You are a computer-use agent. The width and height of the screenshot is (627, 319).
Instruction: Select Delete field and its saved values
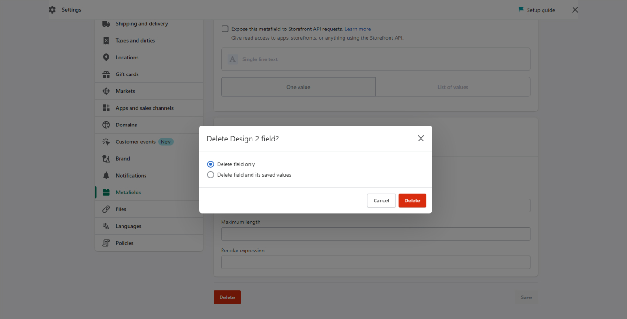coord(211,175)
